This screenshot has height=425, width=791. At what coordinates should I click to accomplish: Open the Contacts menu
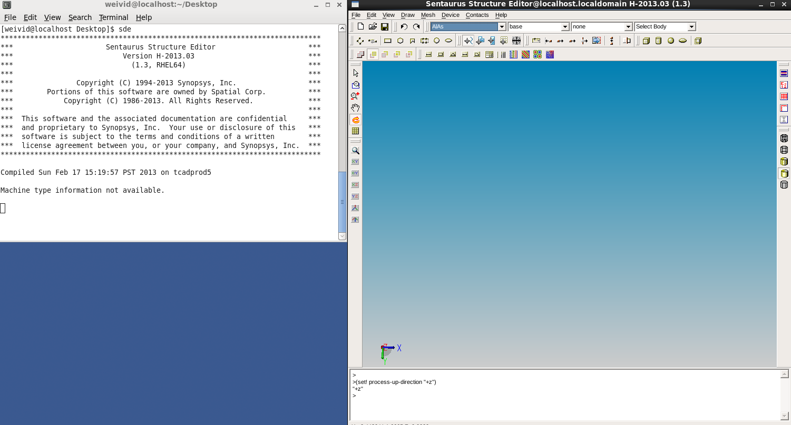[477, 15]
